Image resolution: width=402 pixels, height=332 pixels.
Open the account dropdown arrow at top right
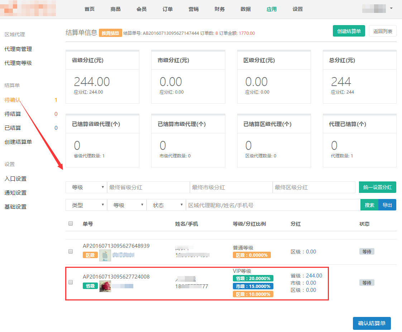point(391,8)
